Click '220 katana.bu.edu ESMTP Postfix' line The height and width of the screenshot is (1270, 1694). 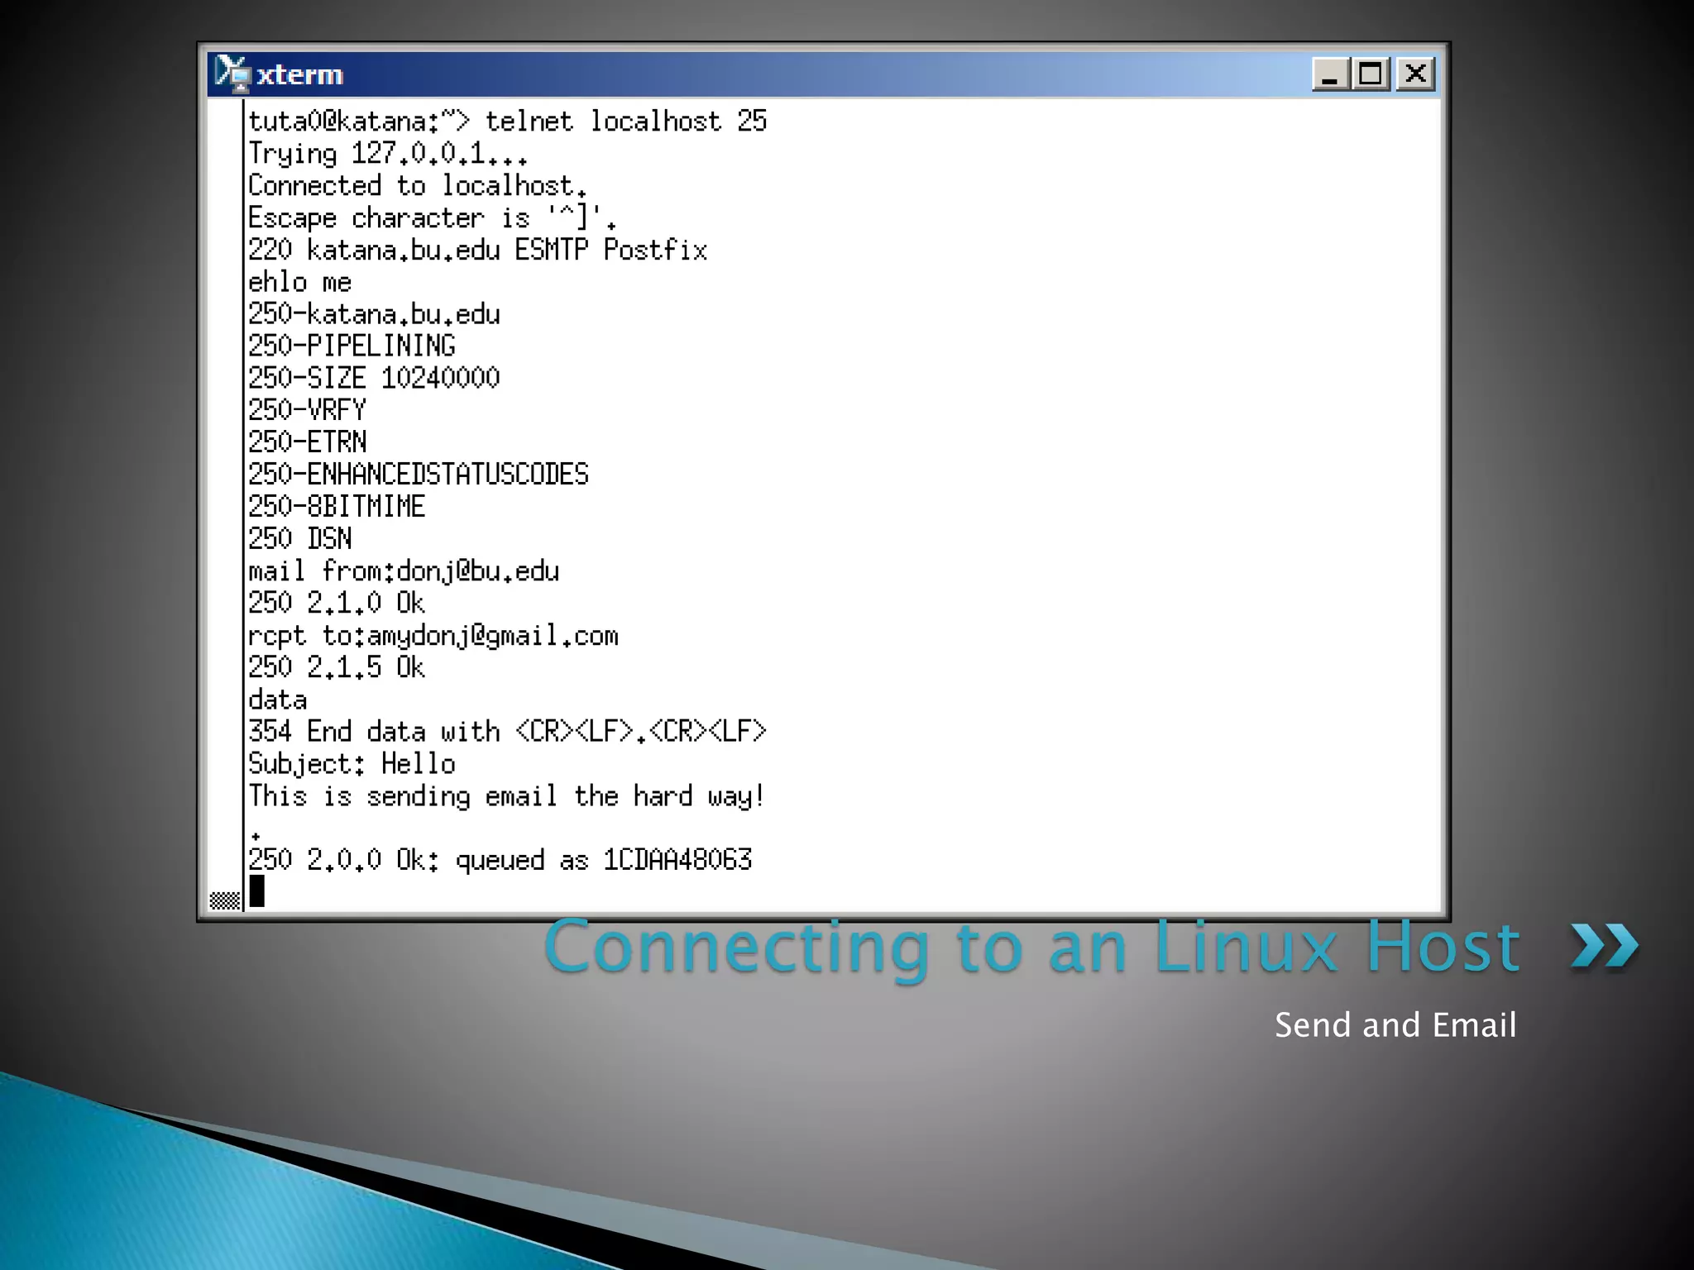[x=478, y=250]
